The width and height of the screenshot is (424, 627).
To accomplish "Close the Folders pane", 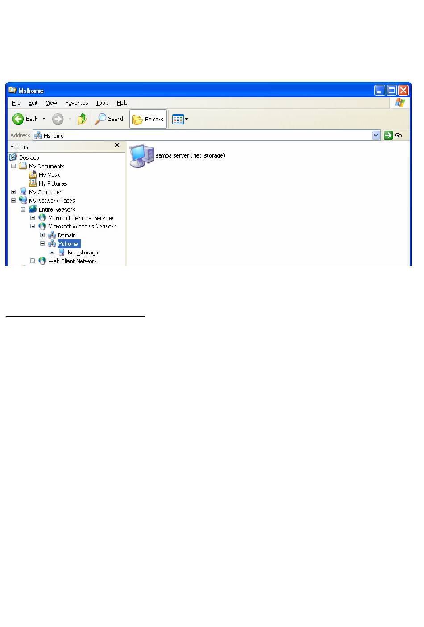I will pyautogui.click(x=117, y=145).
